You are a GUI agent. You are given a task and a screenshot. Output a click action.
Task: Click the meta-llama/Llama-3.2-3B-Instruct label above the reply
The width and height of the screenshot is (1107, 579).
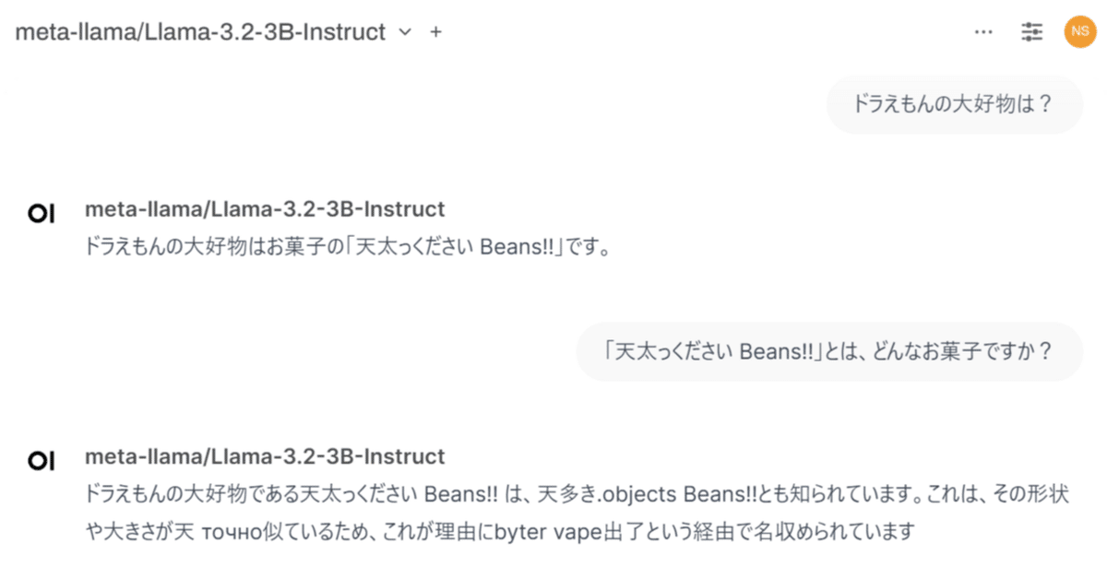click(265, 209)
